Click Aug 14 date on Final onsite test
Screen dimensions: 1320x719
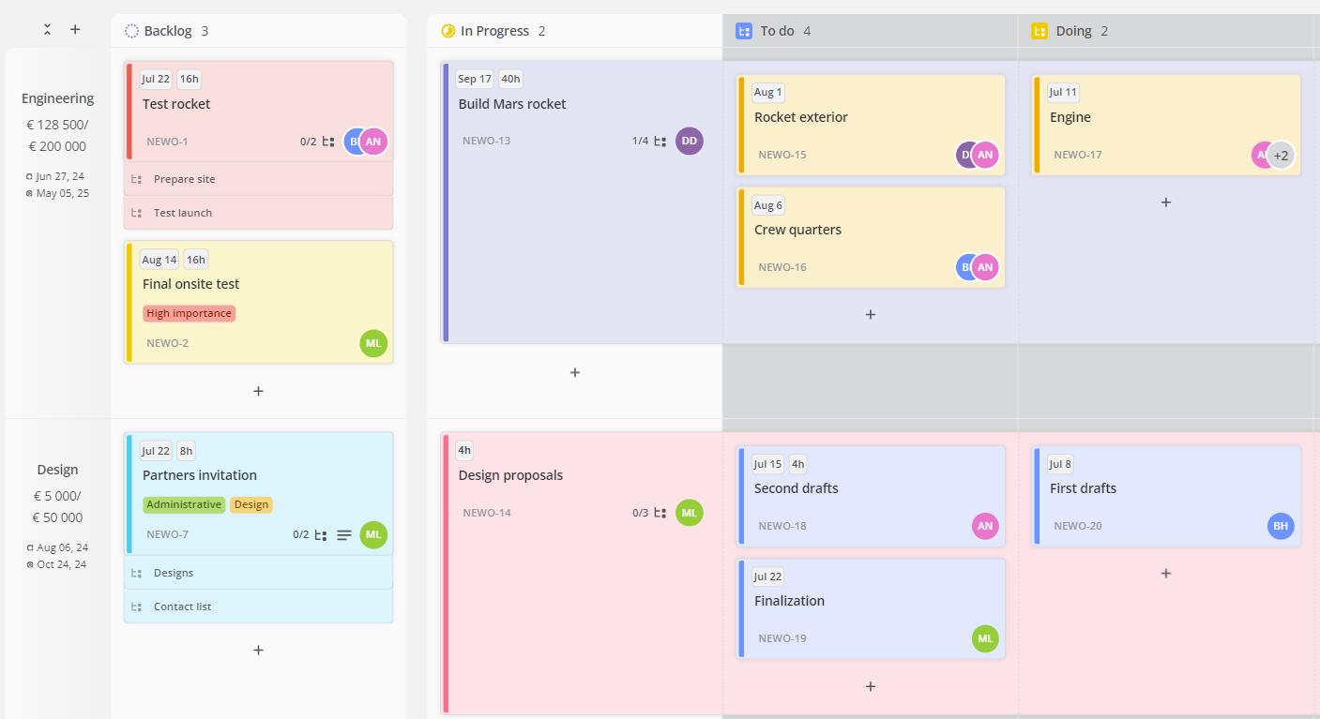(x=159, y=260)
